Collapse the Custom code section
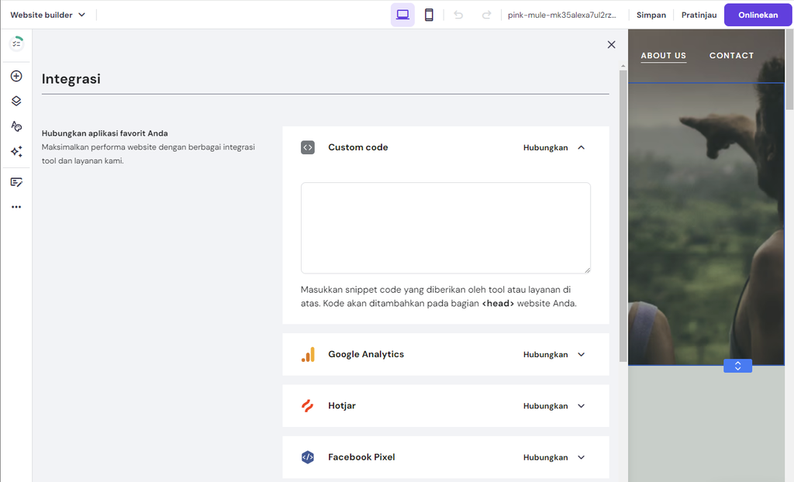 pyautogui.click(x=581, y=146)
